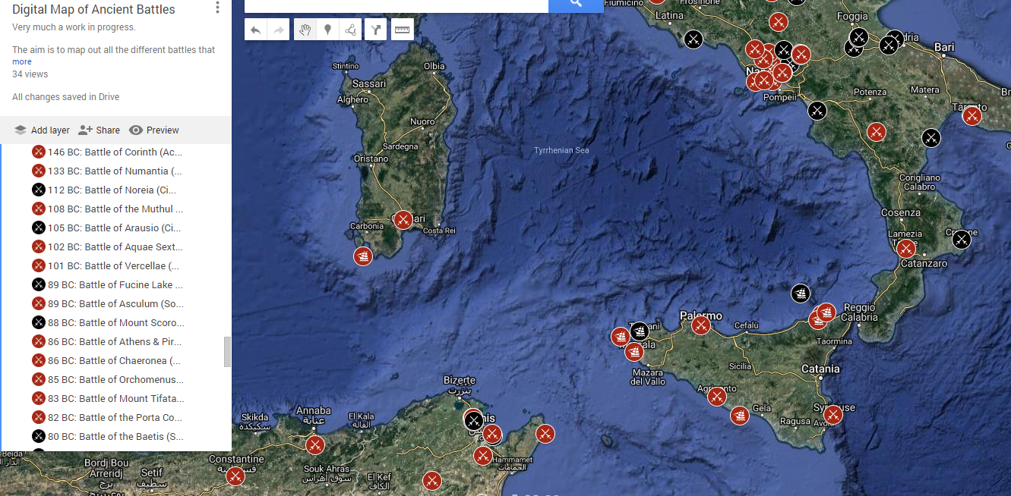The width and height of the screenshot is (1011, 496).
Task: Expand the map description via the more link
Action: click(21, 61)
